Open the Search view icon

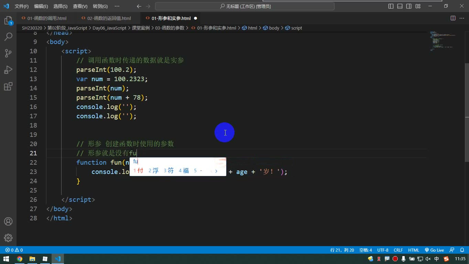point(8,37)
